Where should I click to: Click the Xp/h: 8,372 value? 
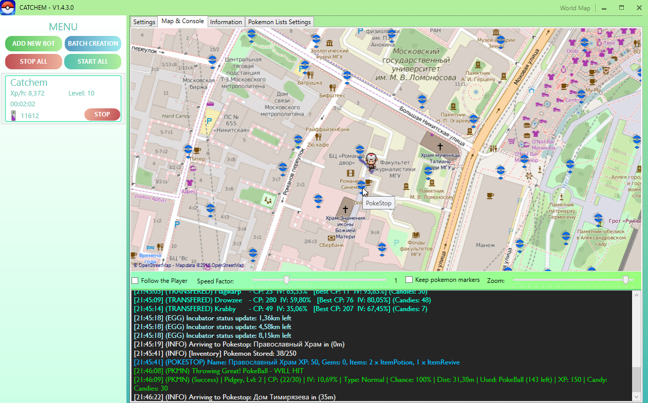pyautogui.click(x=27, y=93)
